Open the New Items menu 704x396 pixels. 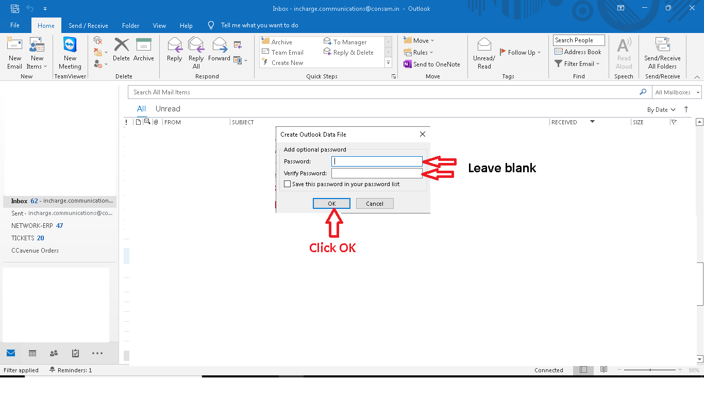(x=37, y=53)
